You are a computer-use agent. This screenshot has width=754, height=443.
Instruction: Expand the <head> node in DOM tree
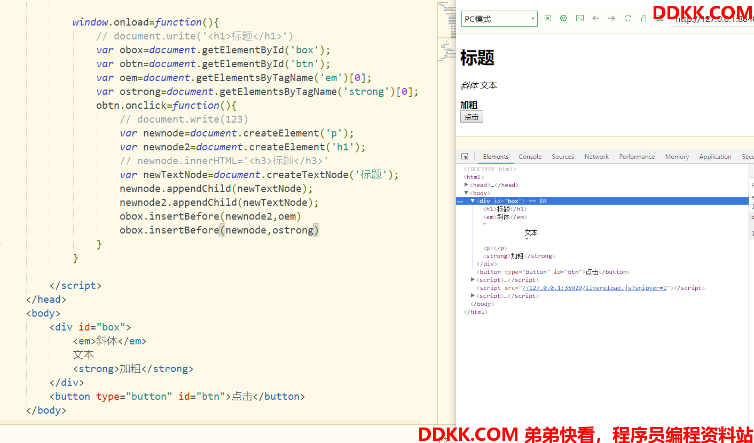click(466, 184)
